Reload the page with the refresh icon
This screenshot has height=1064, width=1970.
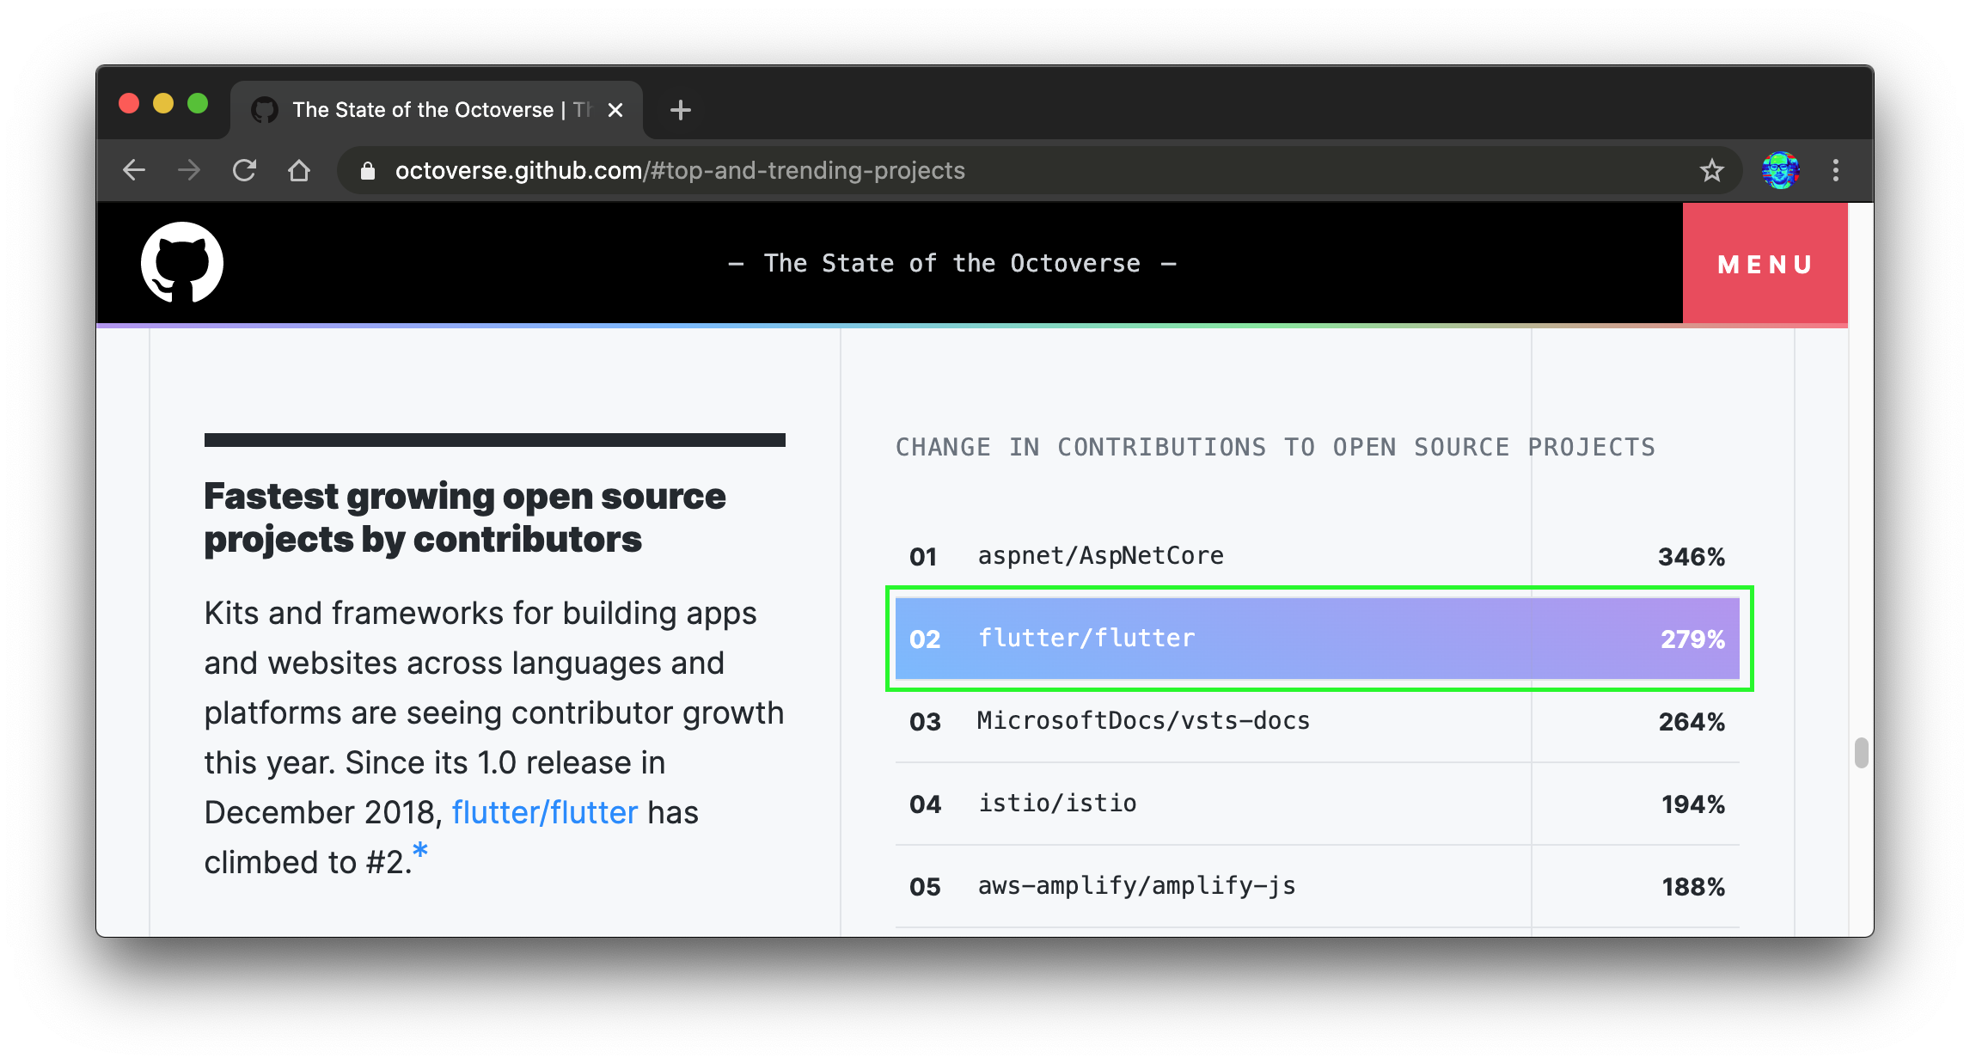(x=245, y=170)
